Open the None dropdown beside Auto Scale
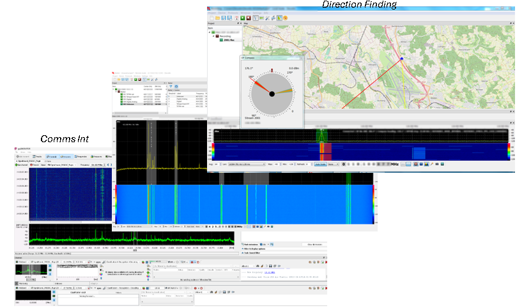Screen dimensions: 531x308 334,164
